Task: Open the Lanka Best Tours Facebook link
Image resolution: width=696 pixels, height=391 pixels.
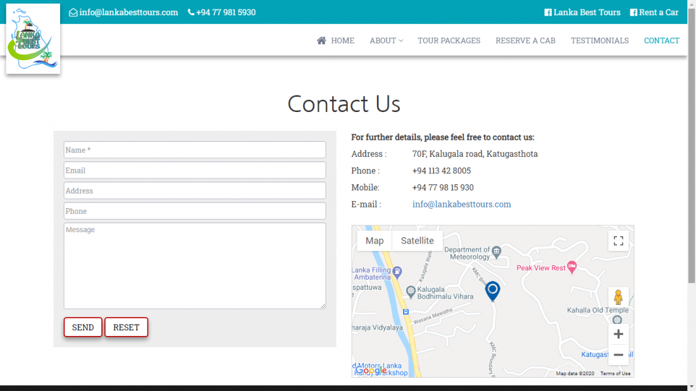Action: [x=582, y=12]
